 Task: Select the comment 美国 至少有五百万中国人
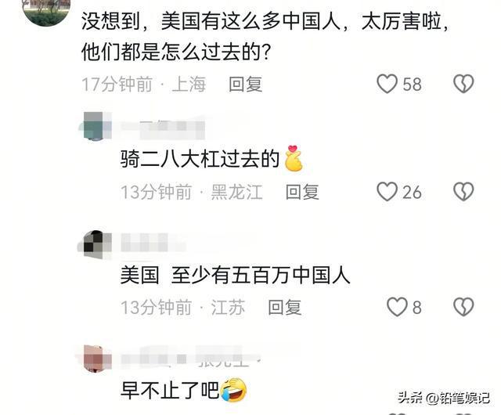click(x=235, y=275)
